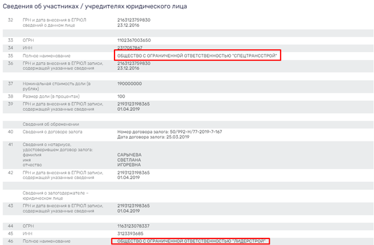The height and width of the screenshot is (245, 374).
Task: Click ГРН 2193123198365 in row 43
Action: tap(133, 205)
